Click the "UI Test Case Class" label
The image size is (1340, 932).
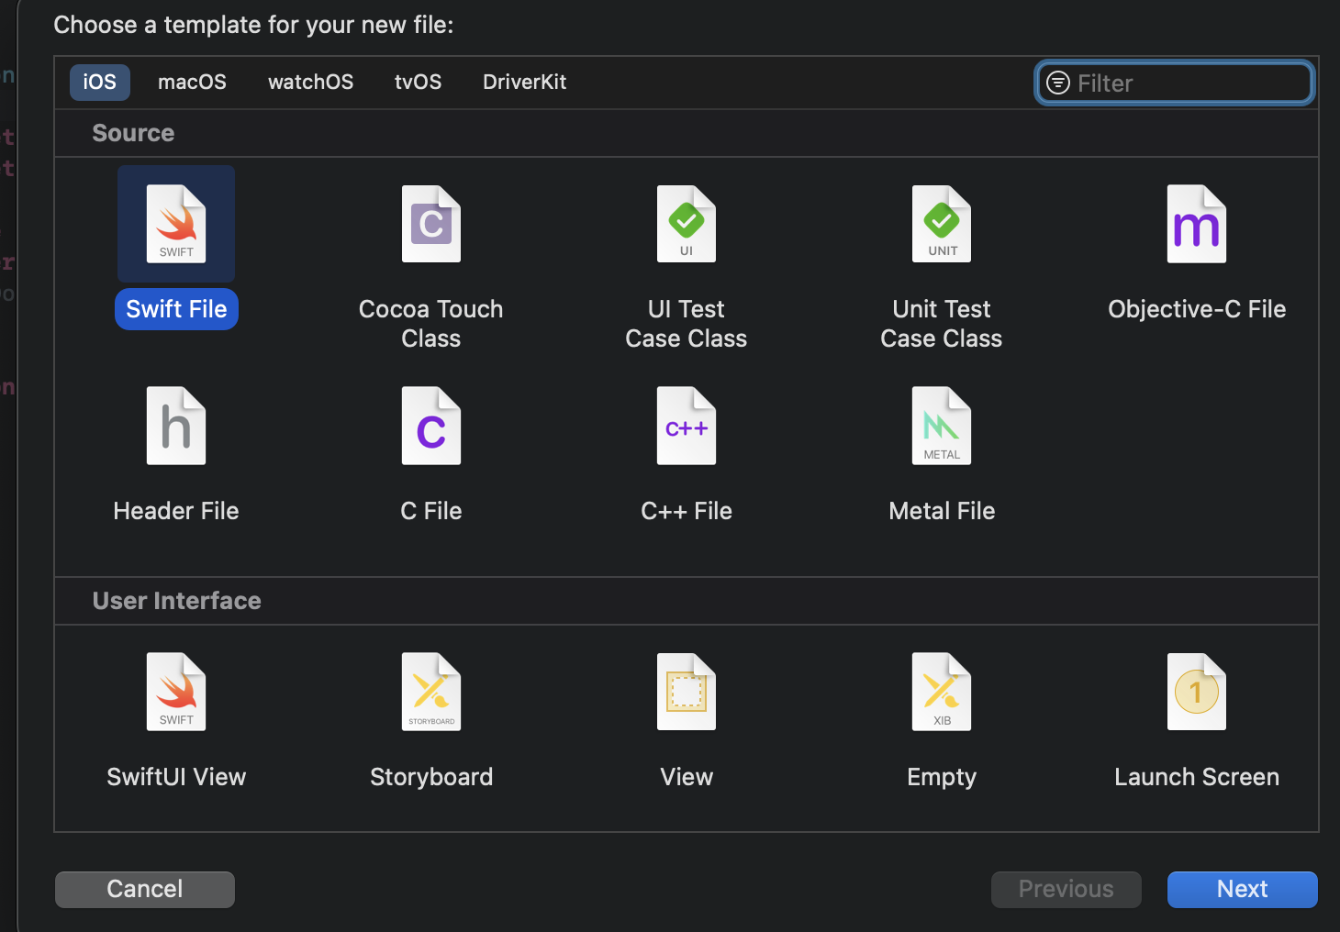click(687, 324)
